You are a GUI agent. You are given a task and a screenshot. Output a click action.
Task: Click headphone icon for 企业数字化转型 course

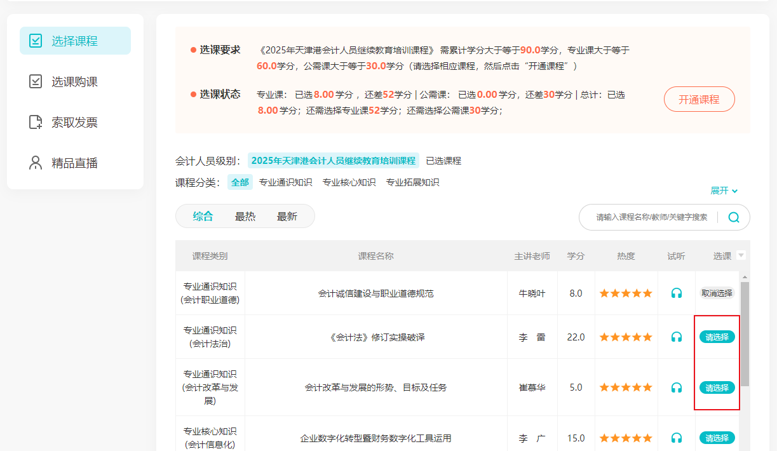click(677, 438)
